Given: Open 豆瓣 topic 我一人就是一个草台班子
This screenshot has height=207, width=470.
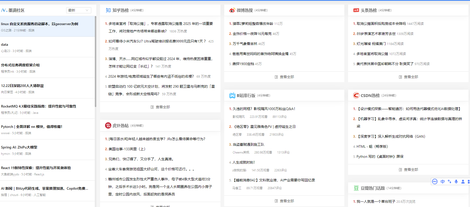Looking at the screenshot, I should [x=376, y=201].
